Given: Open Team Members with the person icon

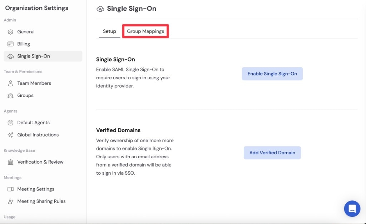Looking at the screenshot, I should pyautogui.click(x=11, y=83).
